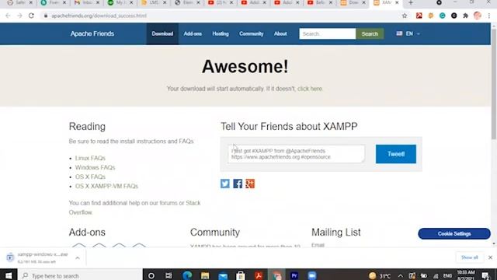Open the EN language dropdown
This screenshot has width=497, height=280.
tap(408, 33)
